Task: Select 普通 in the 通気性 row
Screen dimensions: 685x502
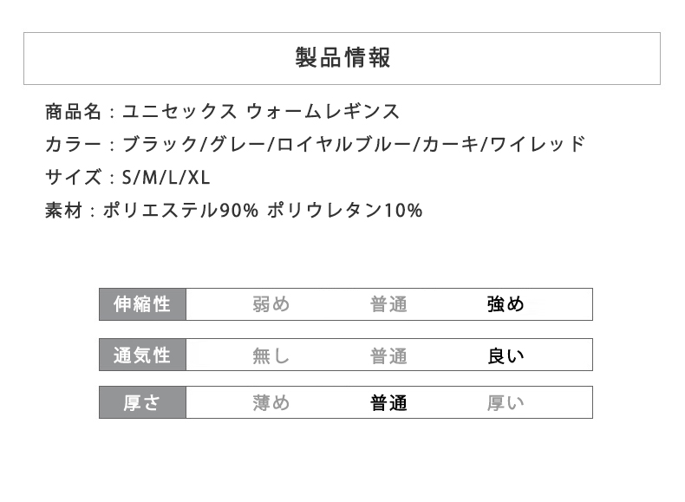Action: pyautogui.click(x=388, y=355)
